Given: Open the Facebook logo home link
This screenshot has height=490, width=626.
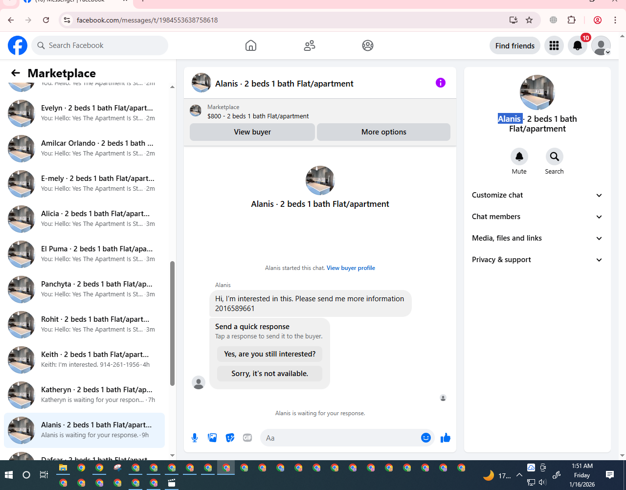Looking at the screenshot, I should [x=18, y=45].
